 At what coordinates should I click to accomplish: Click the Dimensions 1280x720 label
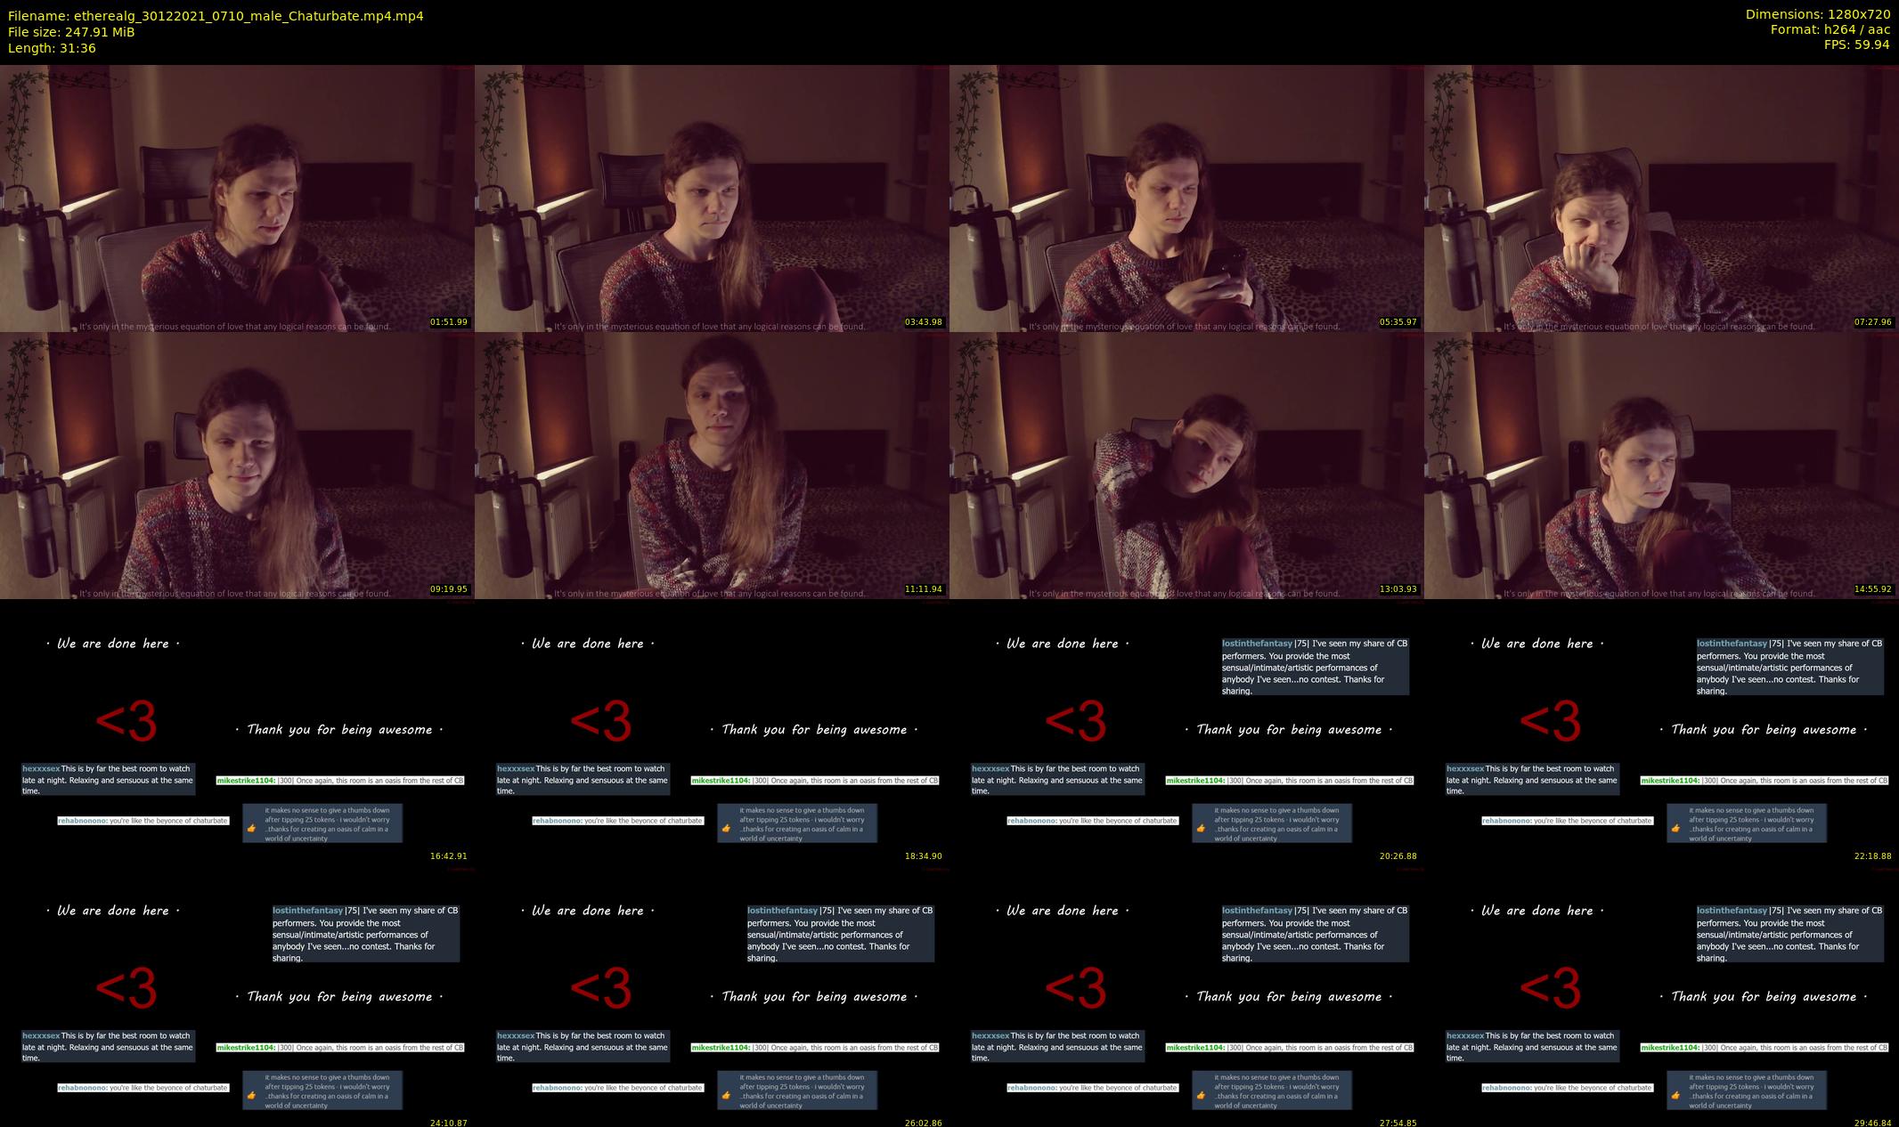click(x=1817, y=14)
